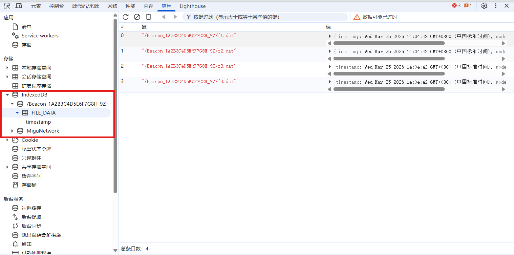Toggle the device toolbar icon

pos(19,6)
